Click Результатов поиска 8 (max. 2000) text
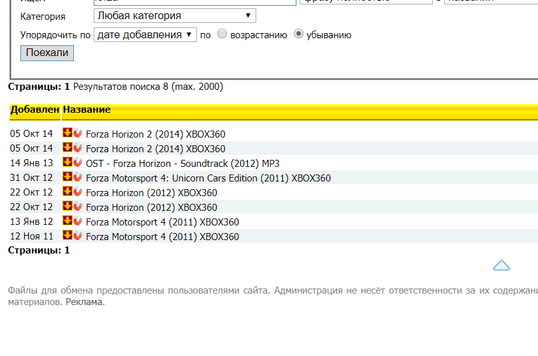This screenshot has height=356, width=538. [x=148, y=87]
